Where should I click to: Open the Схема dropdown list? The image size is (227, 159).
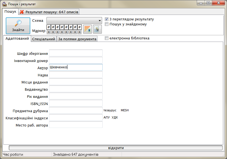click(x=99, y=21)
